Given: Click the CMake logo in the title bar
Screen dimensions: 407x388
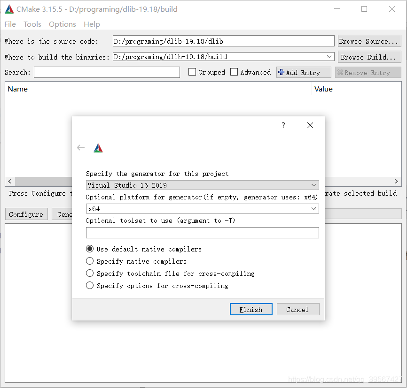Looking at the screenshot, I should [9, 9].
